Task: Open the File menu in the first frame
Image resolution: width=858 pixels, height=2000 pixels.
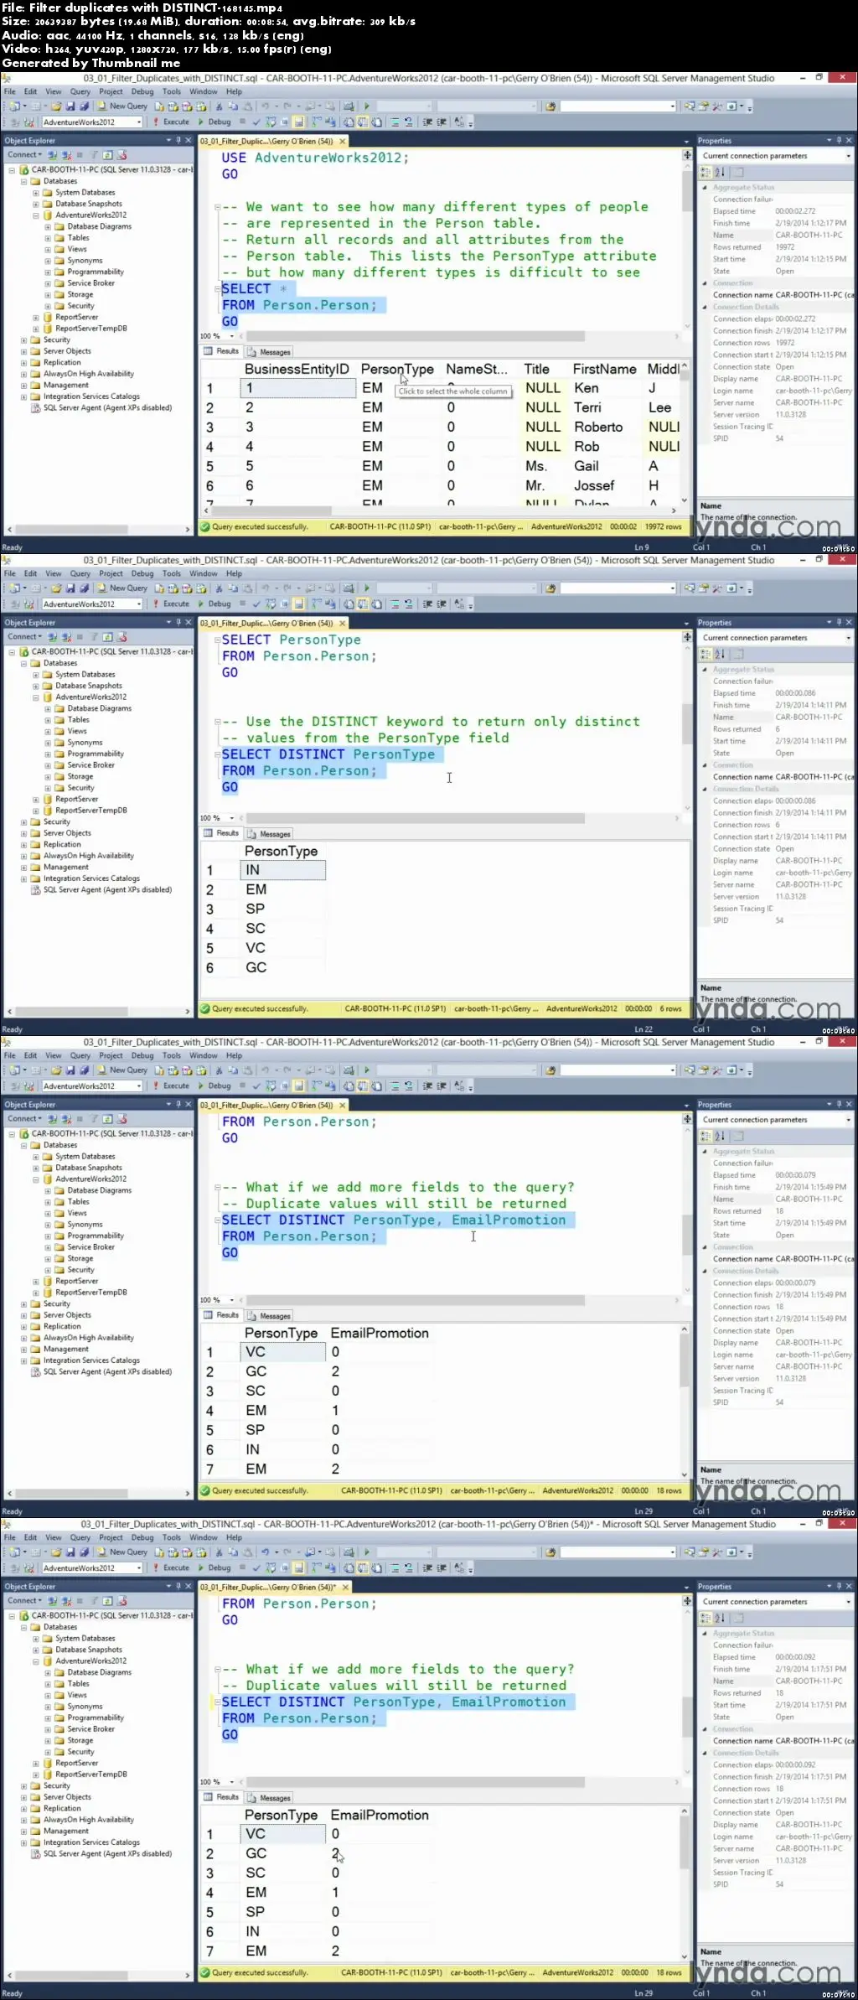Action: coord(10,92)
